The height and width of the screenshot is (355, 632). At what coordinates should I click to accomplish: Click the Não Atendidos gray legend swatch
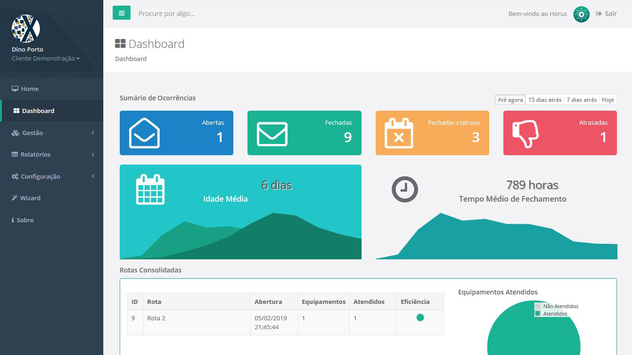(x=538, y=306)
